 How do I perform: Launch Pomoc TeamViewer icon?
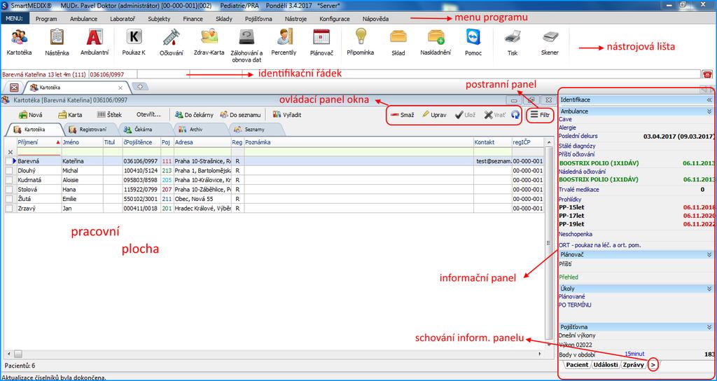coord(473,42)
